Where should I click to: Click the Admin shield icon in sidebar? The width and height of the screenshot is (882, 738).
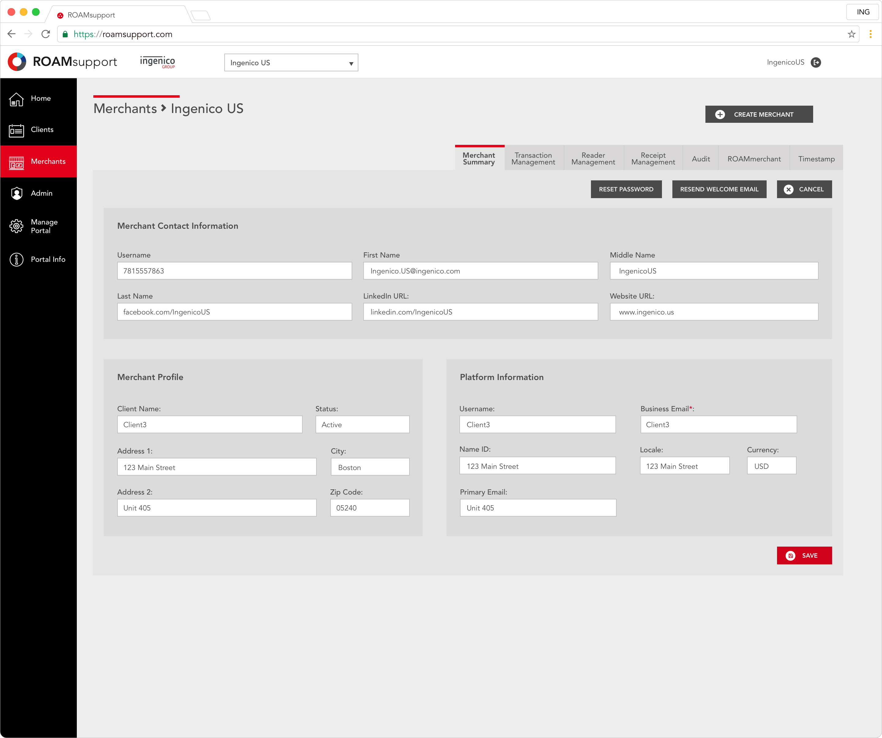17,193
